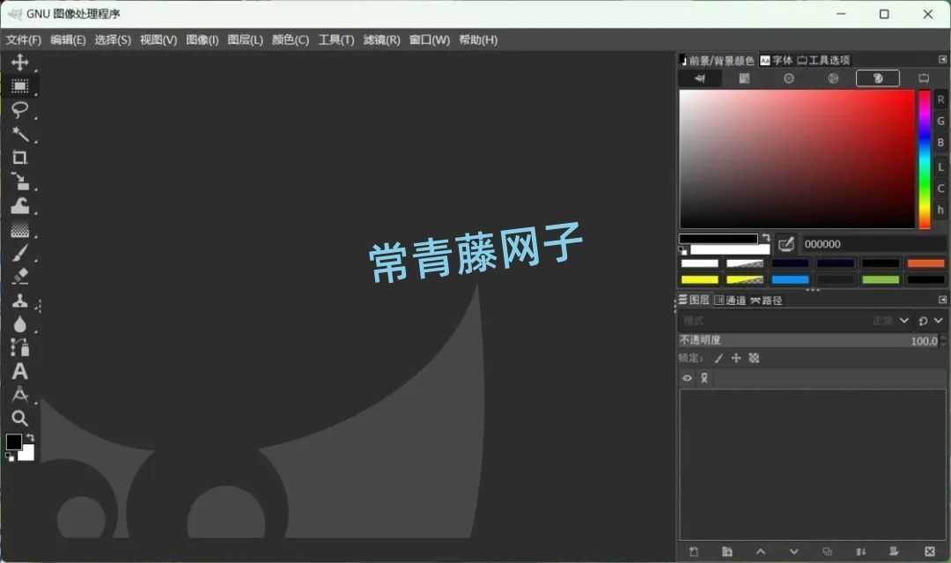Open the 帮助(H) menu

pyautogui.click(x=478, y=40)
